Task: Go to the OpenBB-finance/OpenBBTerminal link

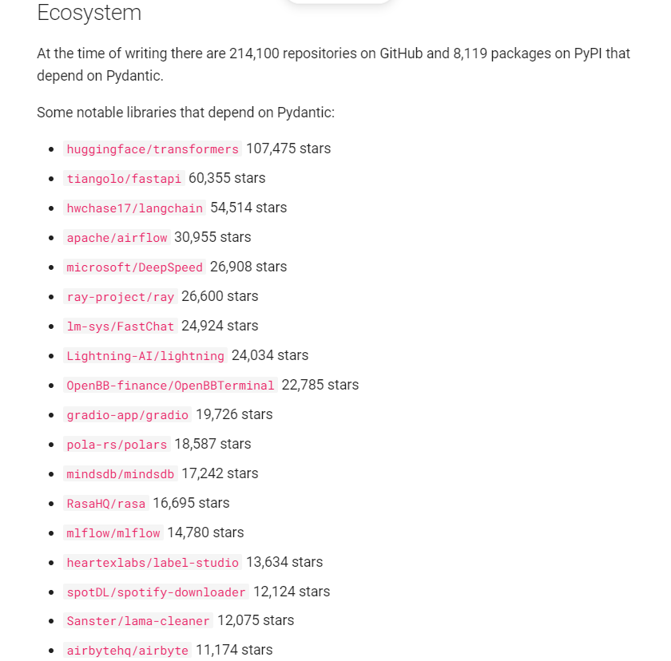Action: click(x=170, y=386)
